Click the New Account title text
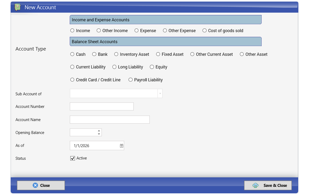The width and height of the screenshot is (309, 195). tap(40, 7)
